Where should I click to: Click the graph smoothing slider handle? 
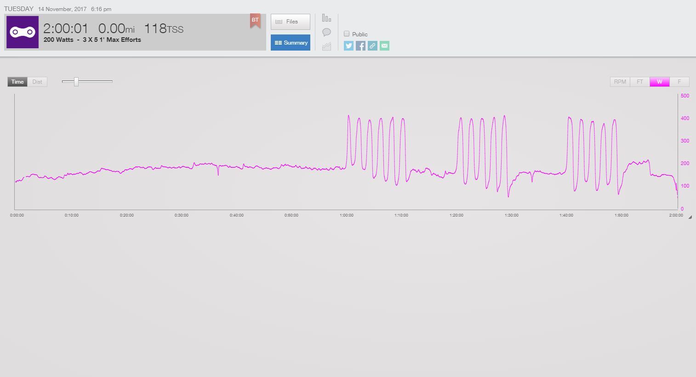point(76,82)
